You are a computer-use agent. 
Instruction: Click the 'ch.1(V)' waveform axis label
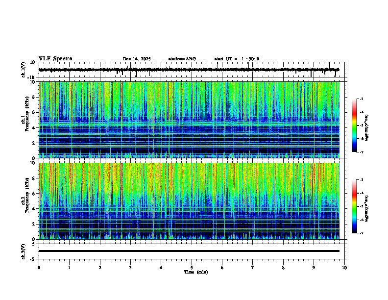[23, 70]
